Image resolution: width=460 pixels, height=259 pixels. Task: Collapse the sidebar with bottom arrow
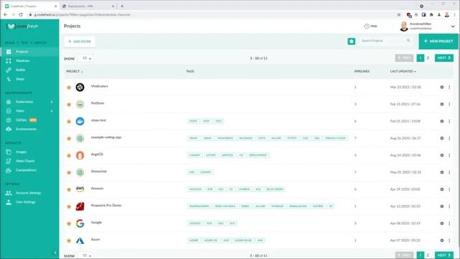point(55,253)
